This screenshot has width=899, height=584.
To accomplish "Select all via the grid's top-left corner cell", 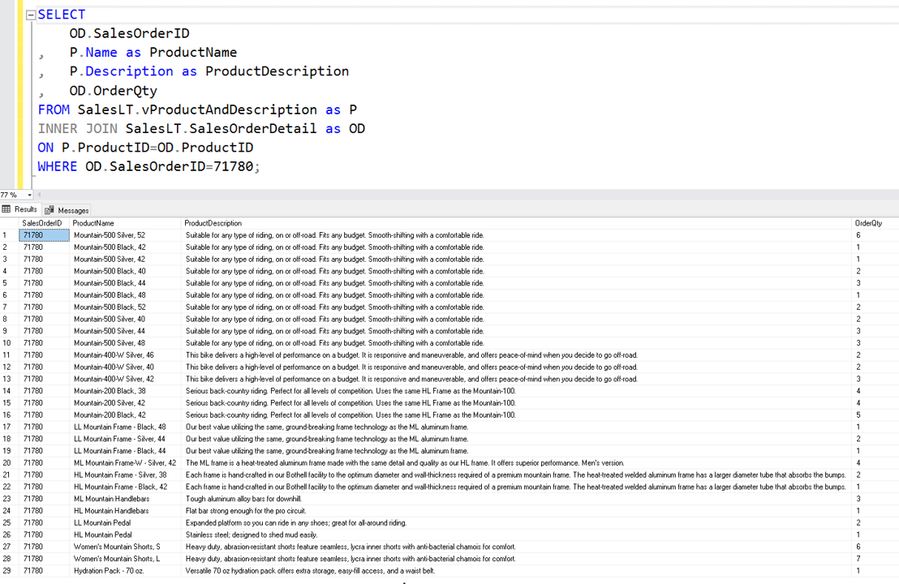I will 8,223.
